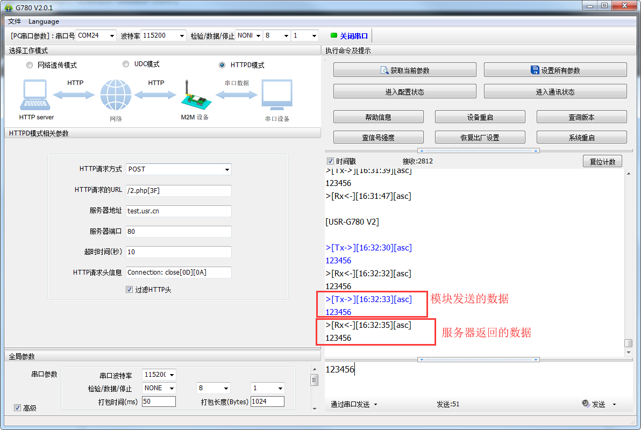
Task: Select the 网络透传模式 radio button
Action: click(x=30, y=65)
